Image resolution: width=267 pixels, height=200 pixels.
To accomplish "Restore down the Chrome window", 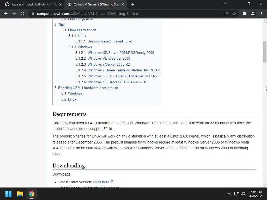I will pos(249,4).
